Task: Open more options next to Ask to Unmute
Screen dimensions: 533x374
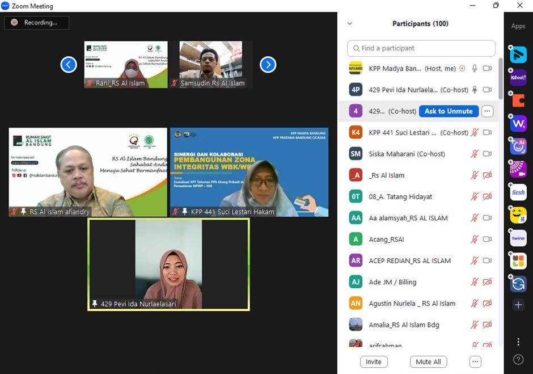Action: coord(487,111)
